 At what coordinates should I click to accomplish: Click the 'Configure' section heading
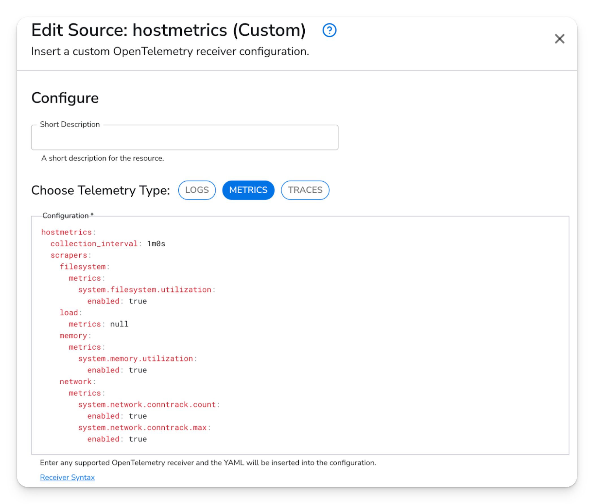[65, 98]
